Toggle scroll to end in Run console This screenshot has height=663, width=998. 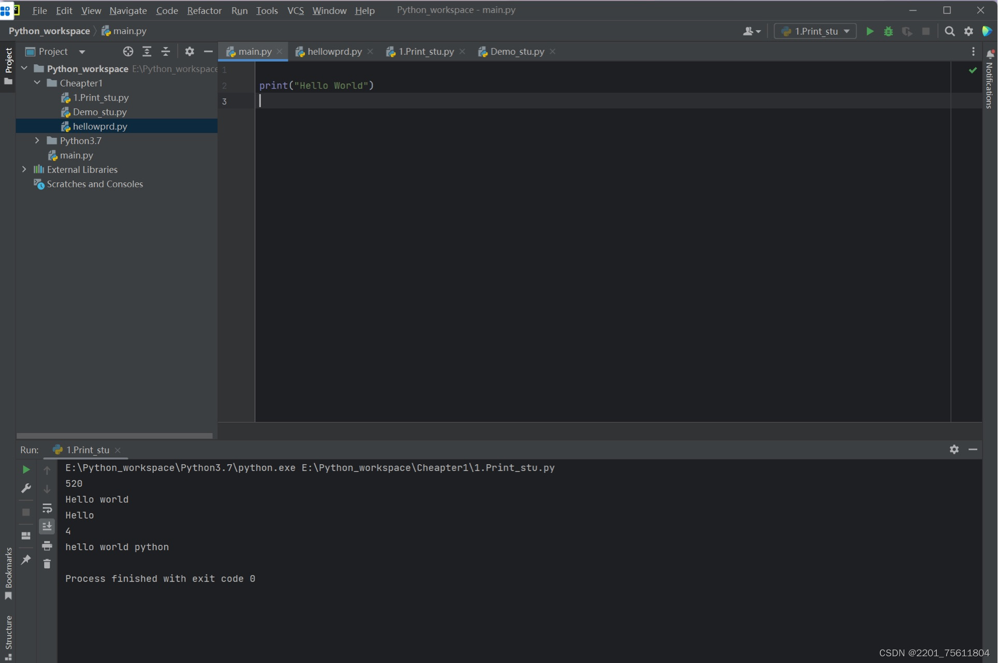47,526
